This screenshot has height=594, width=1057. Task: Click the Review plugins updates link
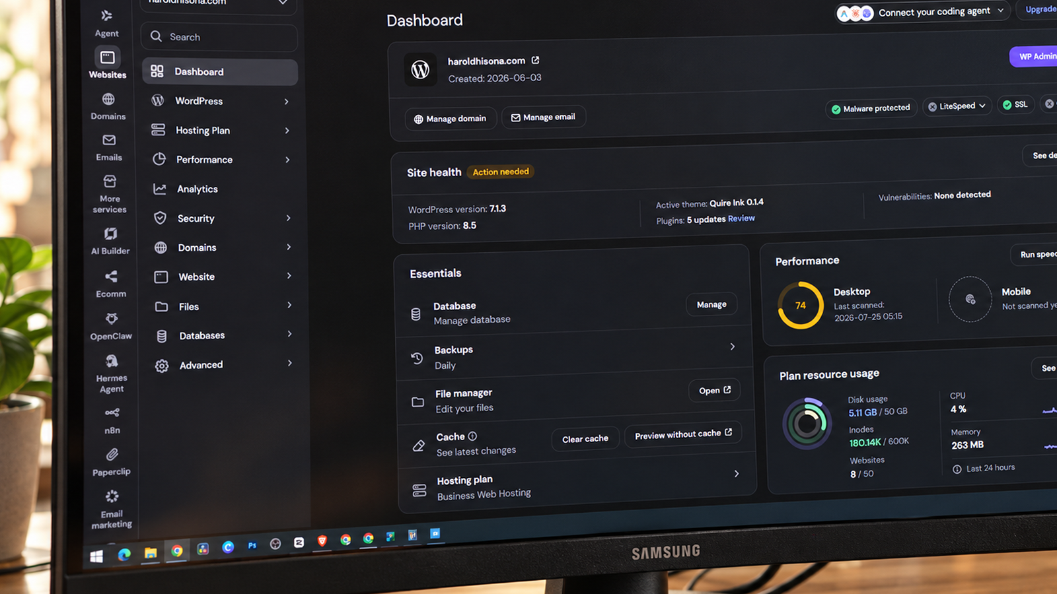741,218
